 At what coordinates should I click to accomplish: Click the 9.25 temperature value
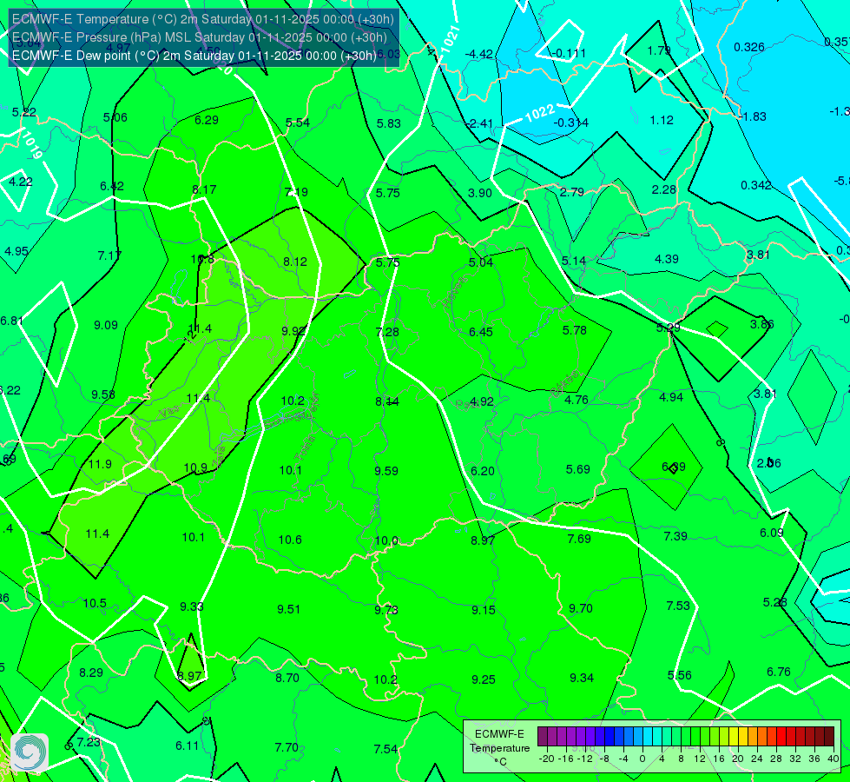pyautogui.click(x=484, y=680)
